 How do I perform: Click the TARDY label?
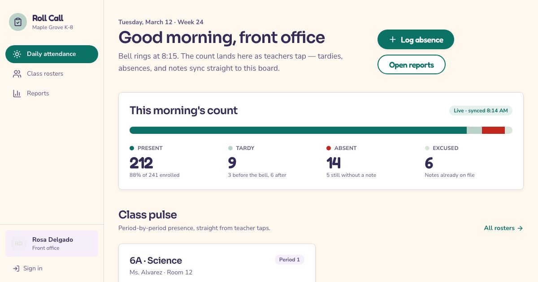click(x=245, y=148)
